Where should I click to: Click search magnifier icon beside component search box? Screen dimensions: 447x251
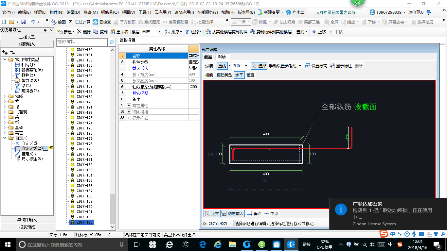pos(112,42)
